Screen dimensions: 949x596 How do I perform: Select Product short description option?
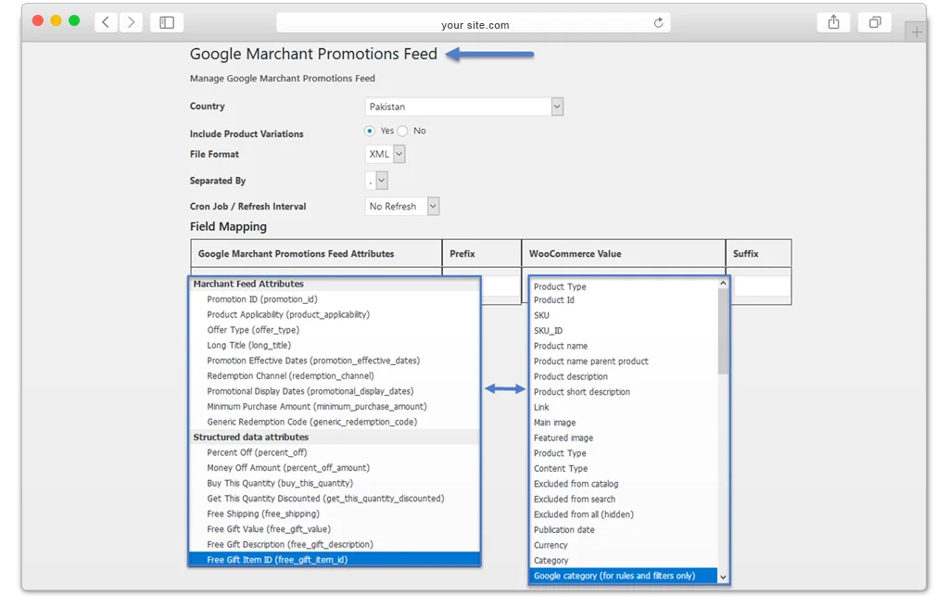coord(624,392)
